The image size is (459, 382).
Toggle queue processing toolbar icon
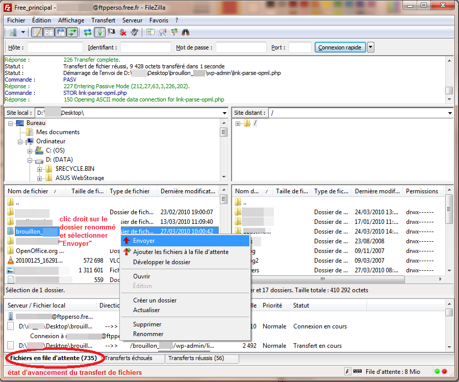pos(99,32)
